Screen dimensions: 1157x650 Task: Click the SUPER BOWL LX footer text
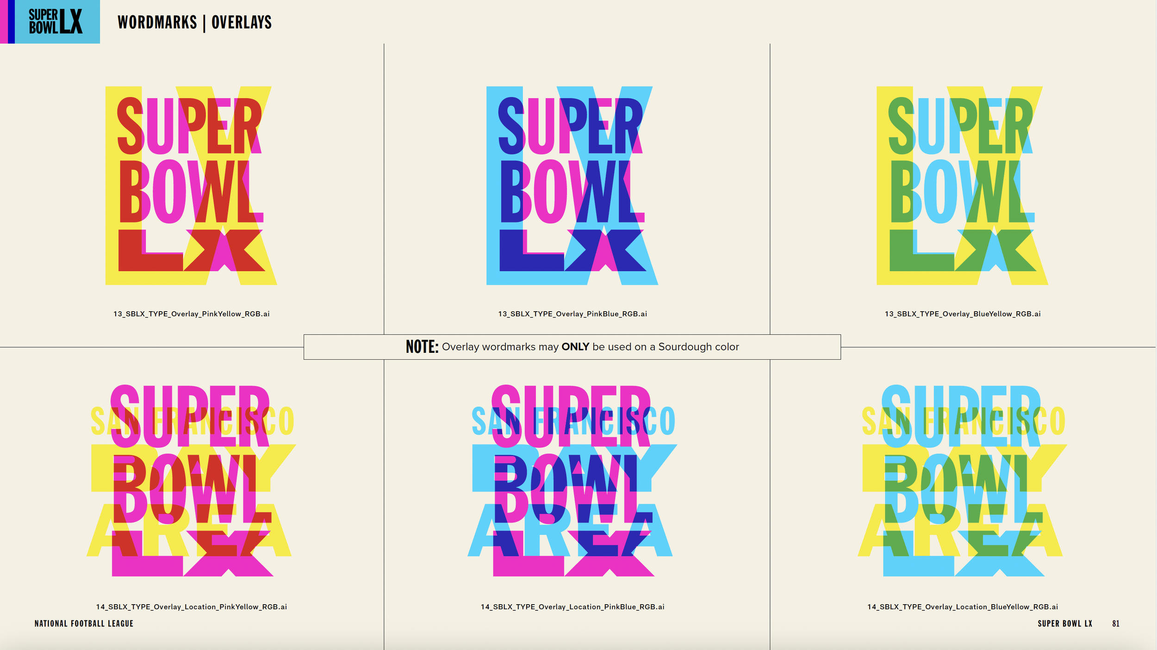1065,624
